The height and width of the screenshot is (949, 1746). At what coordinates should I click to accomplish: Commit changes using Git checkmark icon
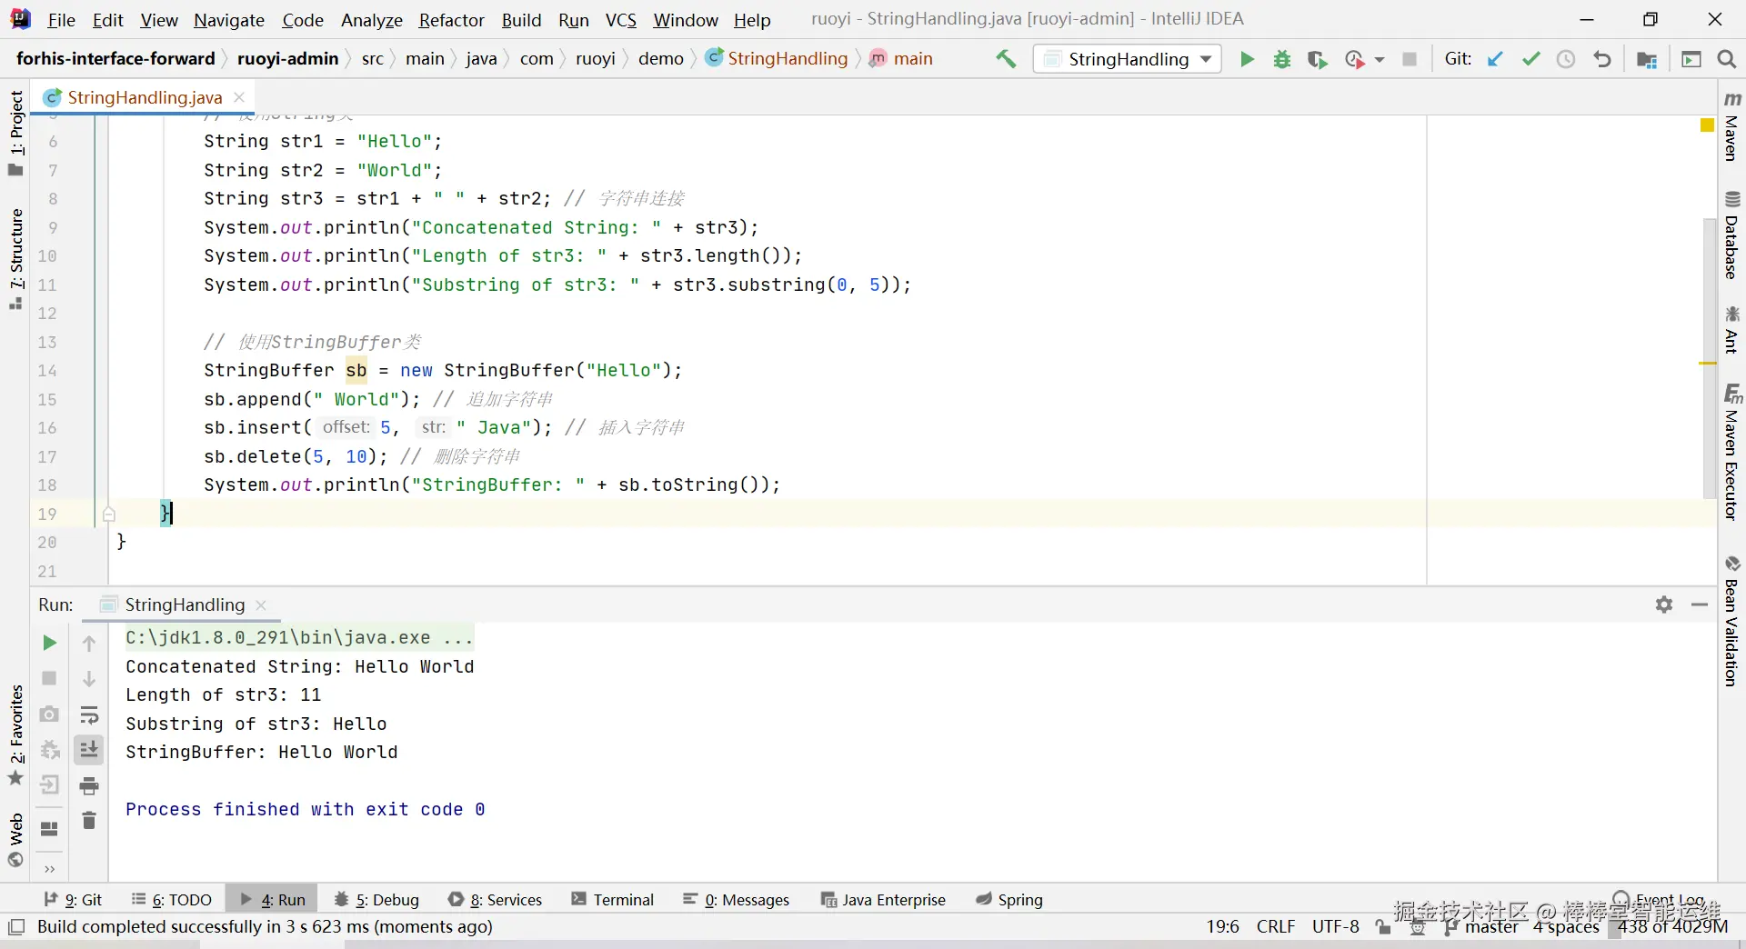1530,59
